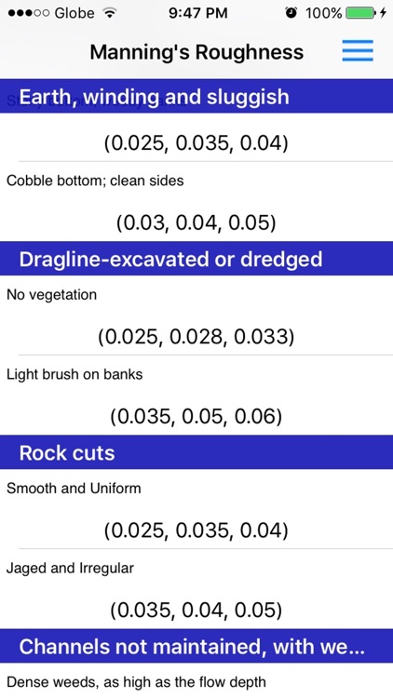Image resolution: width=393 pixels, height=698 pixels.
Task: Tap the (0.025, 0.028, 0.033) values
Action: tap(196, 337)
